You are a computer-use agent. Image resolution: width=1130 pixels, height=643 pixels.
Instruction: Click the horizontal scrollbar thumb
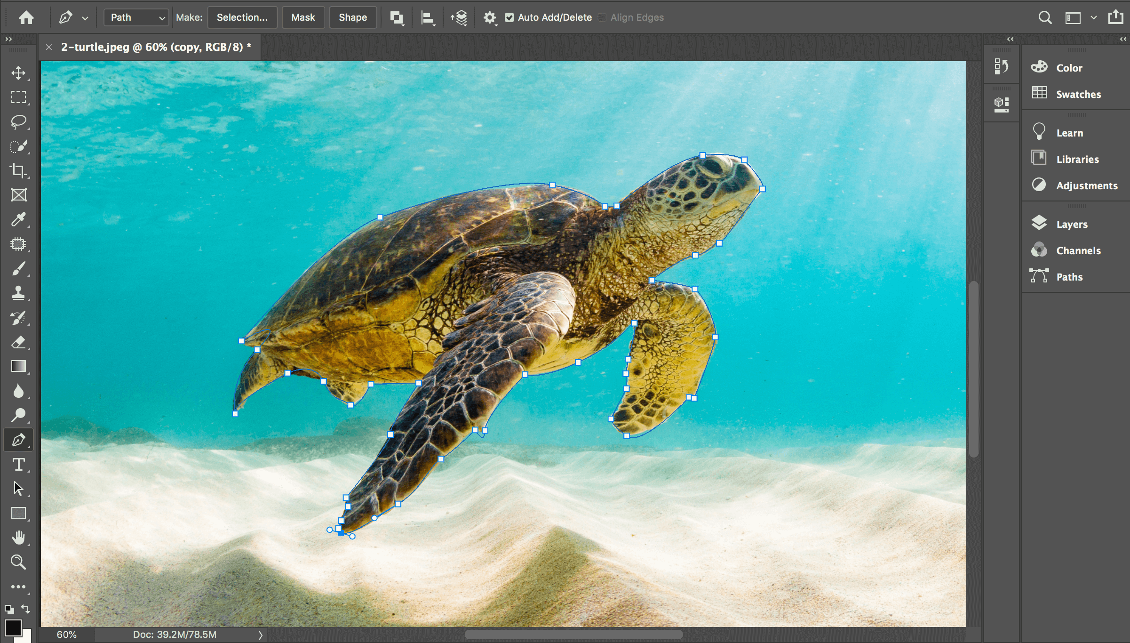click(573, 635)
